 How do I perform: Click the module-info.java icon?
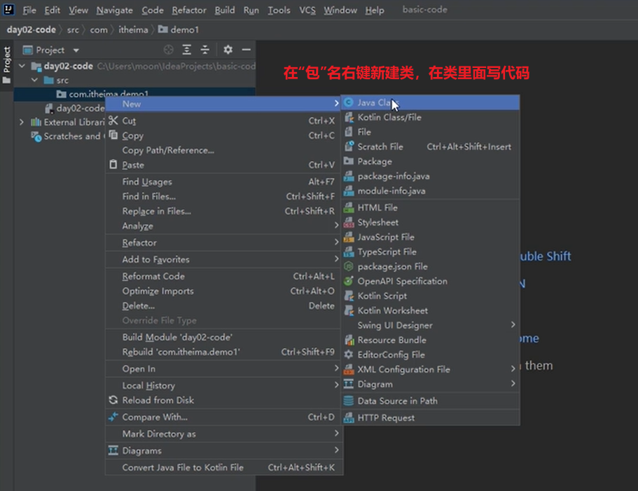click(349, 191)
